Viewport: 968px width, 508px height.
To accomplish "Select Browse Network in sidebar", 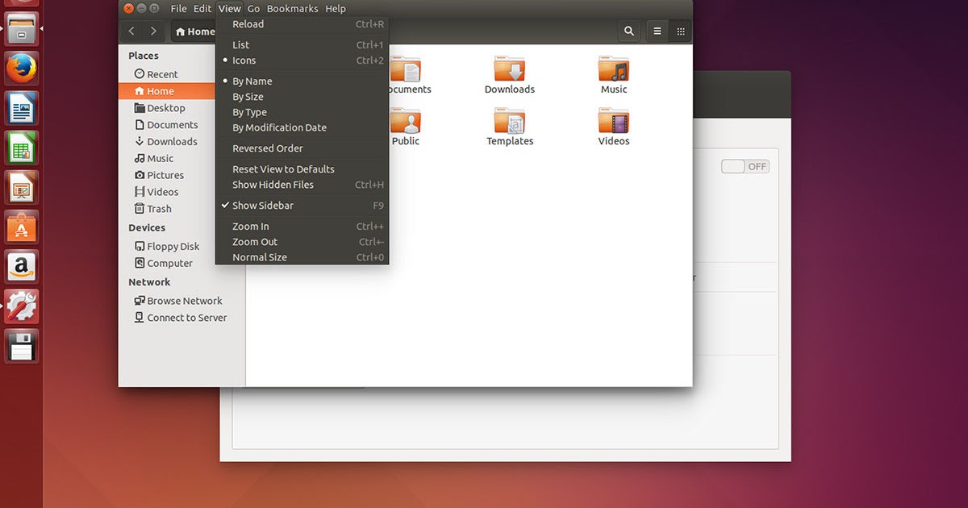I will pos(185,300).
